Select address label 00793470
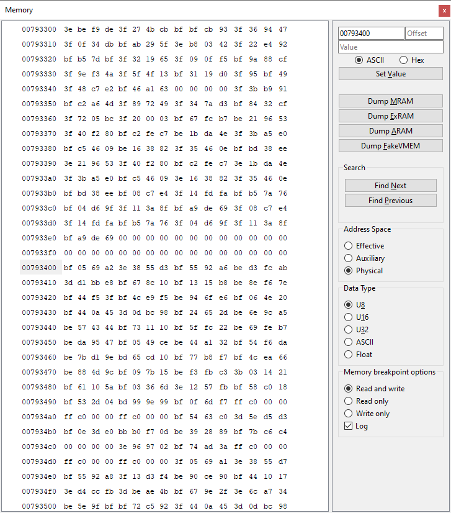The image size is (451, 513). click(x=39, y=372)
